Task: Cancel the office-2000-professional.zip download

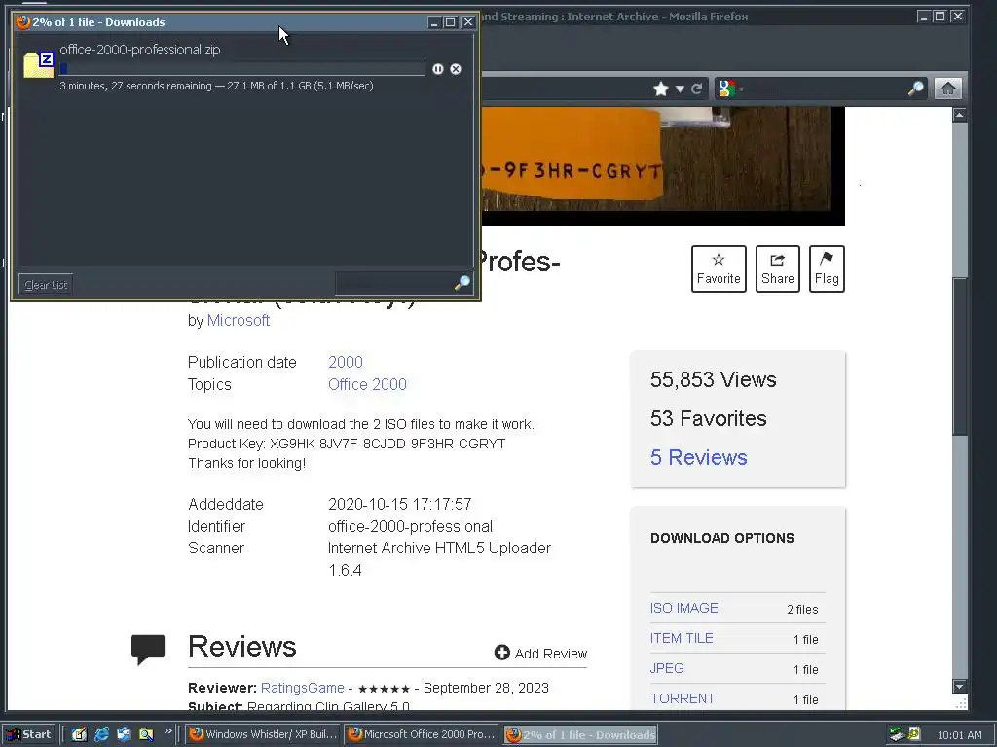Action: coord(456,69)
